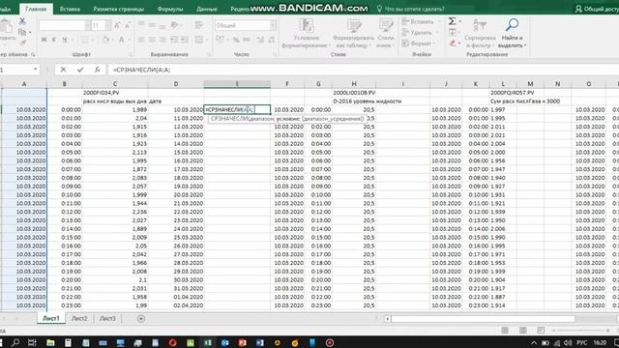The height and width of the screenshot is (348, 619).
Task: Click the decrease decimal icon
Action: (271, 40)
